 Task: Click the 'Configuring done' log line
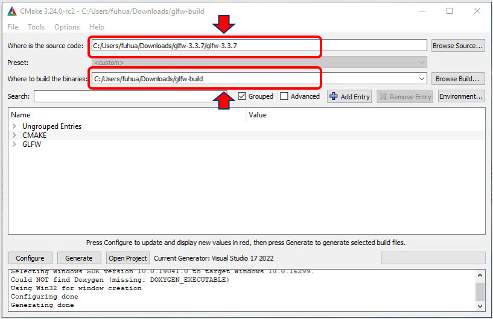(x=44, y=296)
